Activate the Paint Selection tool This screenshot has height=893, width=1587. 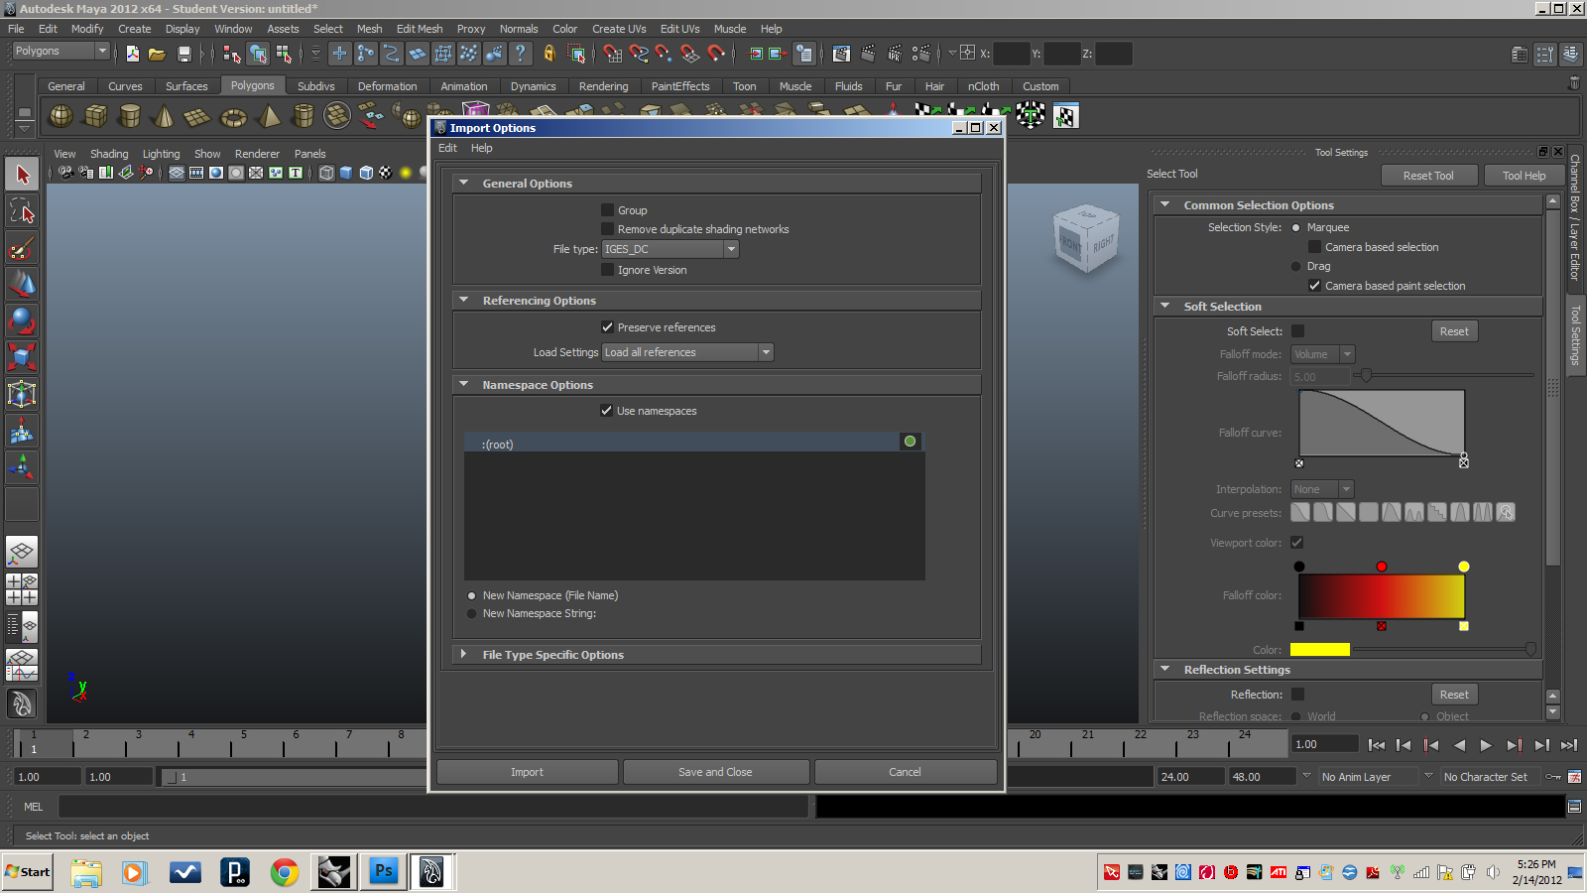(x=22, y=249)
